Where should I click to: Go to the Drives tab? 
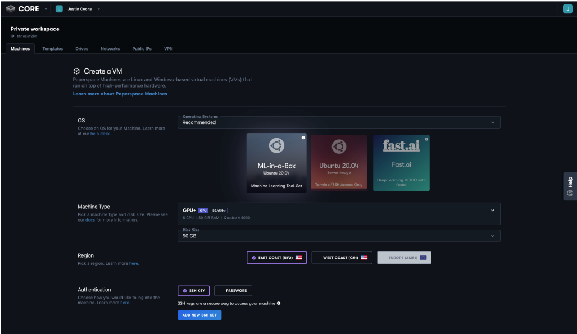[81, 48]
